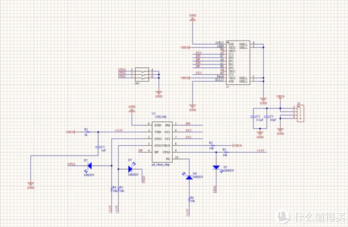This screenshot has height=227, width=348.
Task: Select the J1 four-pin header connector
Action: click(x=300, y=113)
